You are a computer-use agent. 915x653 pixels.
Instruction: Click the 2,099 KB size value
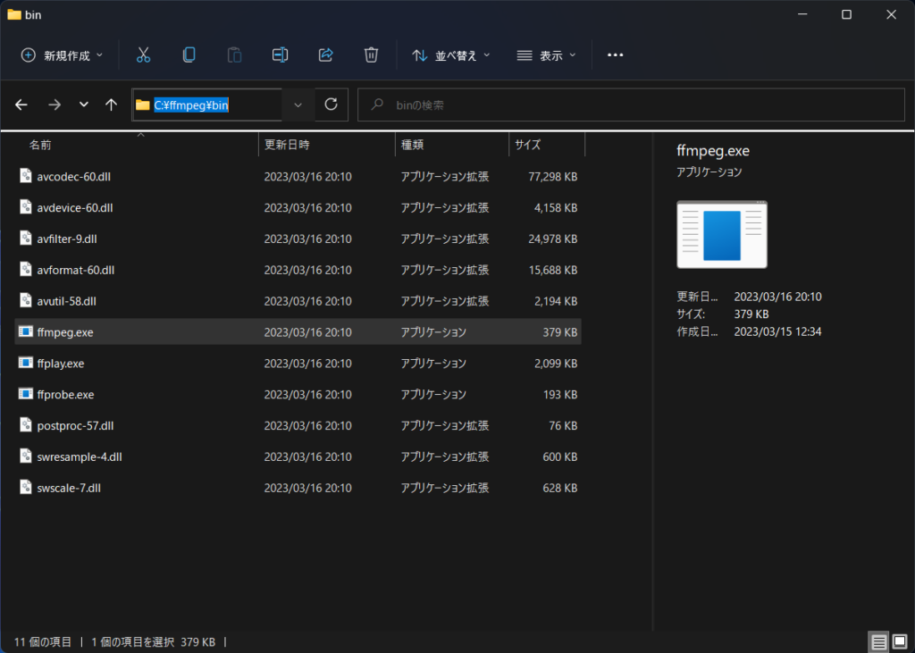click(x=556, y=364)
